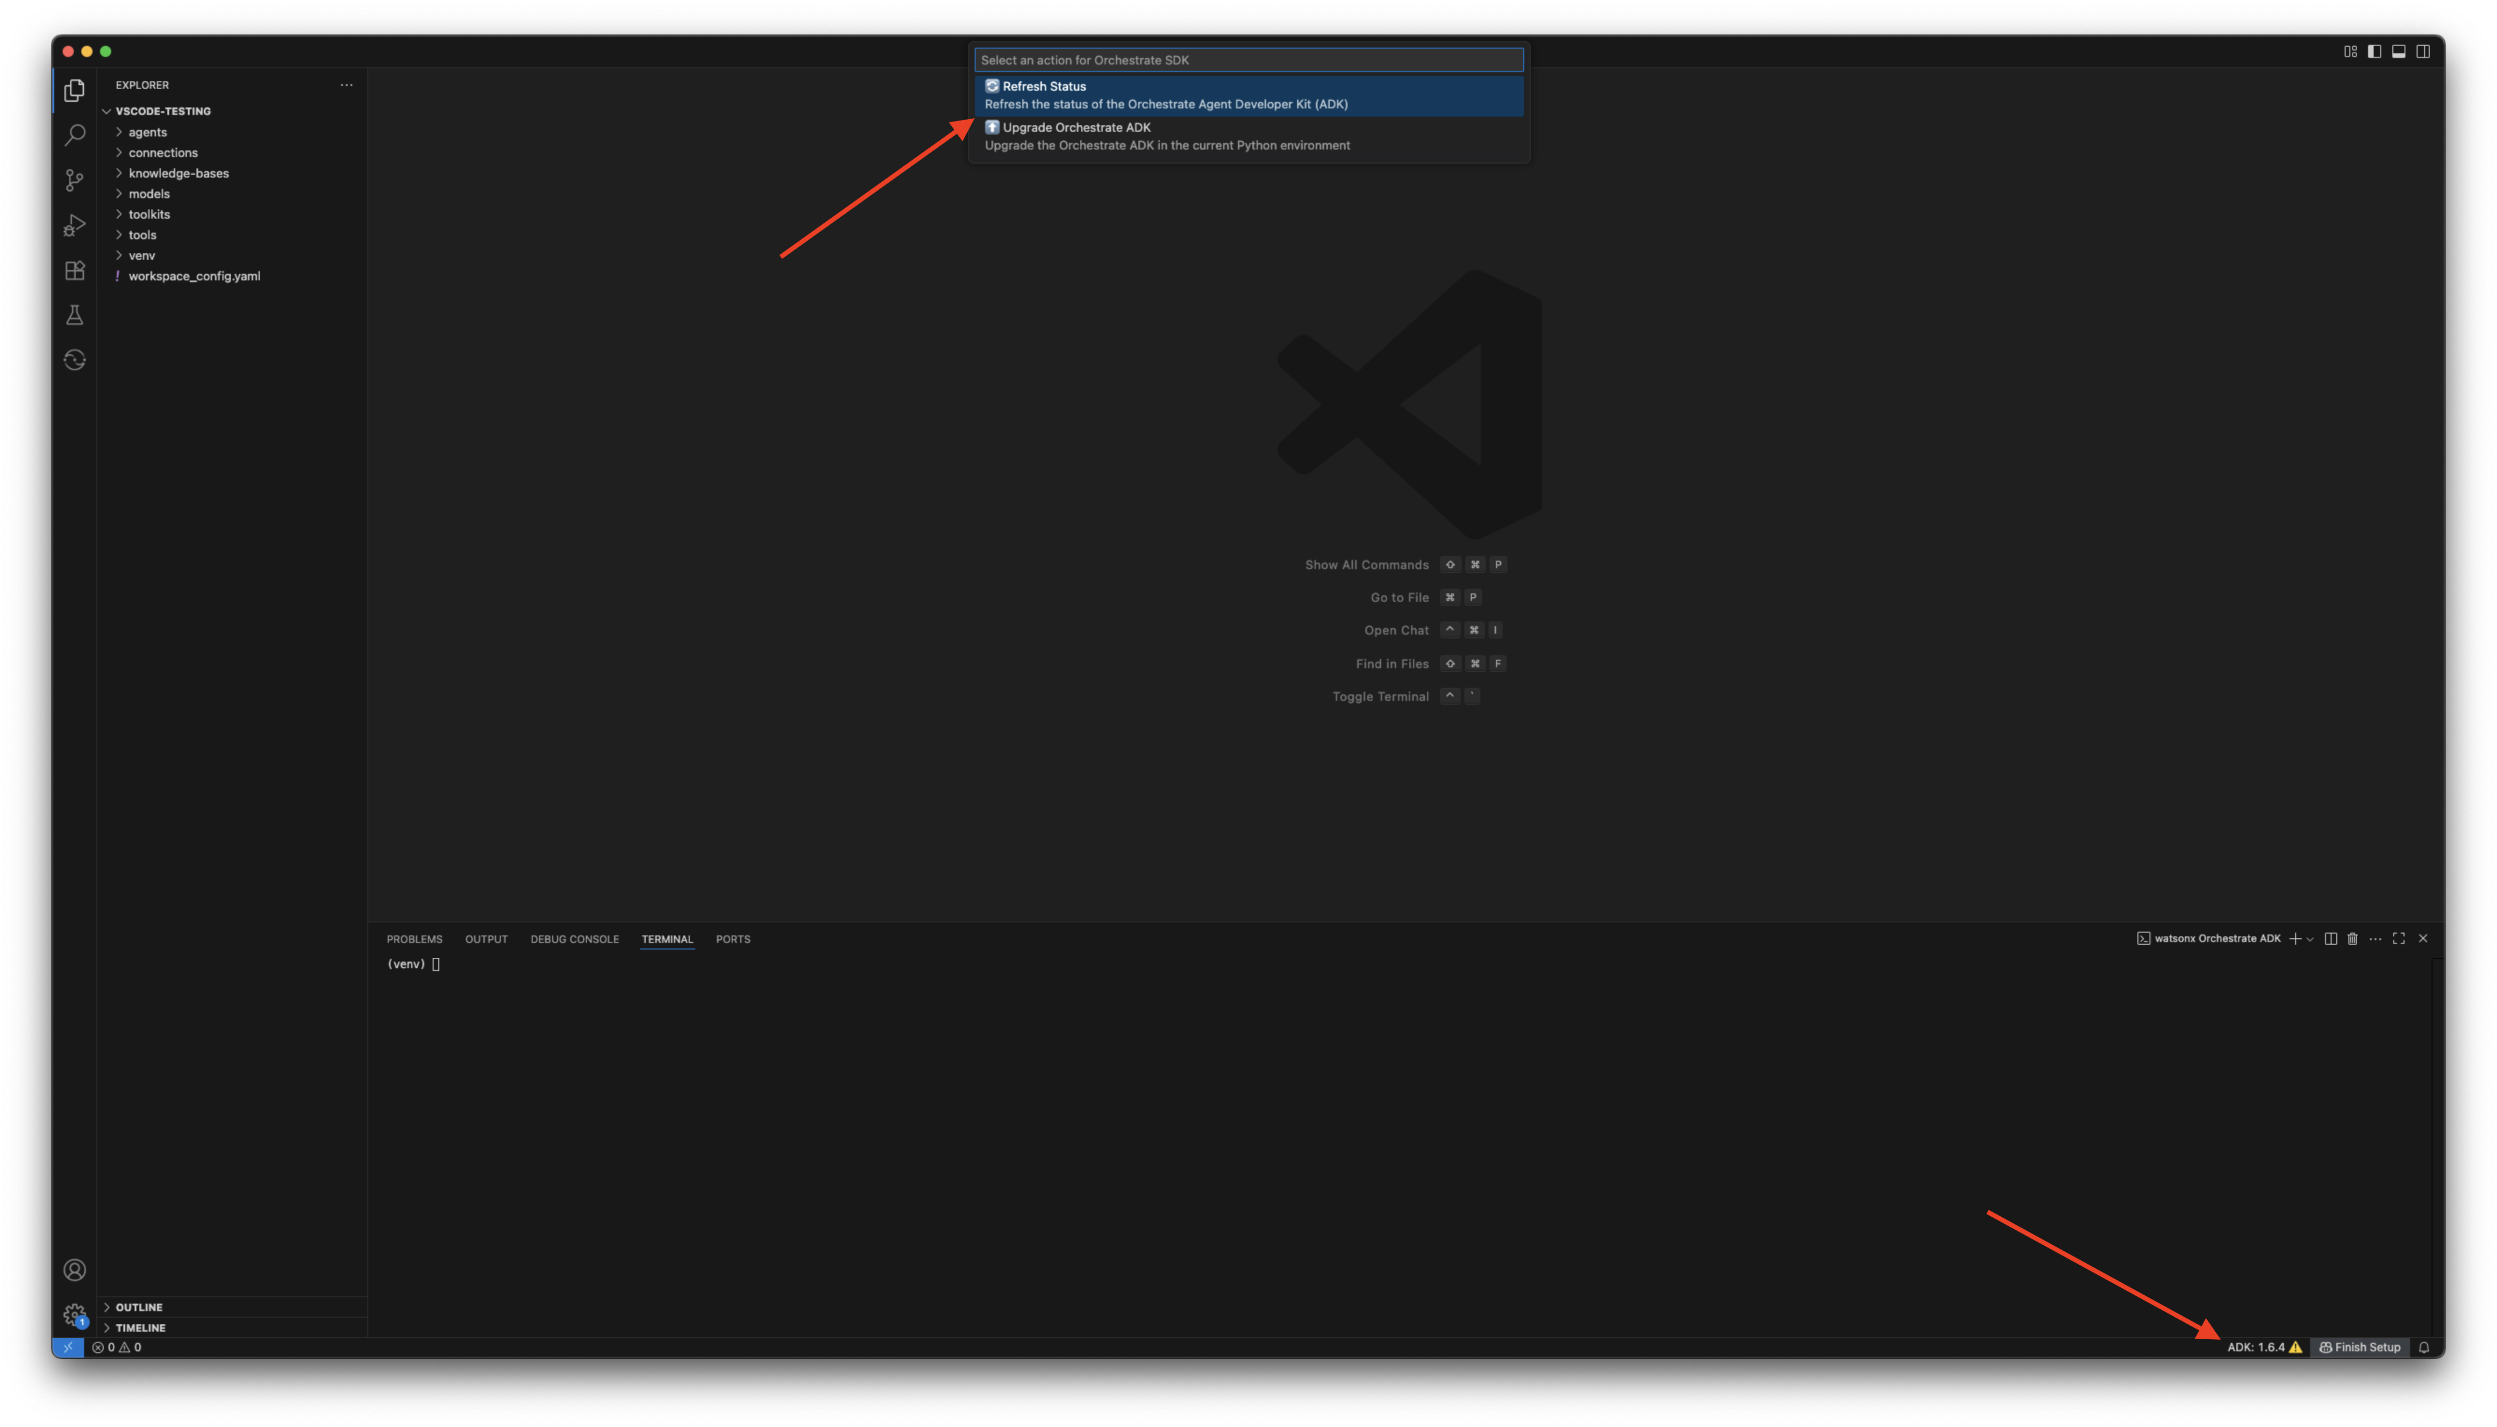This screenshot has height=1427, width=2497.
Task: Open Source Control view
Action: 74,180
